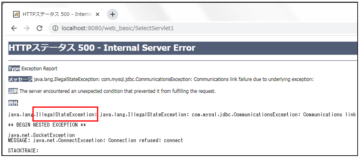The image size is (359, 158).
Task: Focus the address bar URL localhost:8080/web_basic/SelectServlet1
Action: point(117,28)
